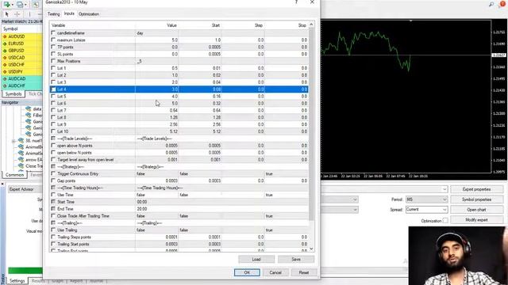
Task: Click GBPUSD symbol arrow icon
Action: coord(5,51)
